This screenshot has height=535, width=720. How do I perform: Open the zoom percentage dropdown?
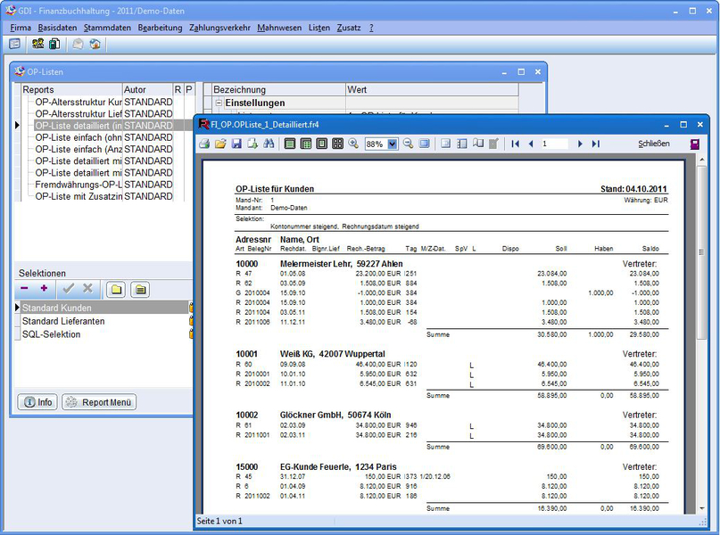pos(393,144)
